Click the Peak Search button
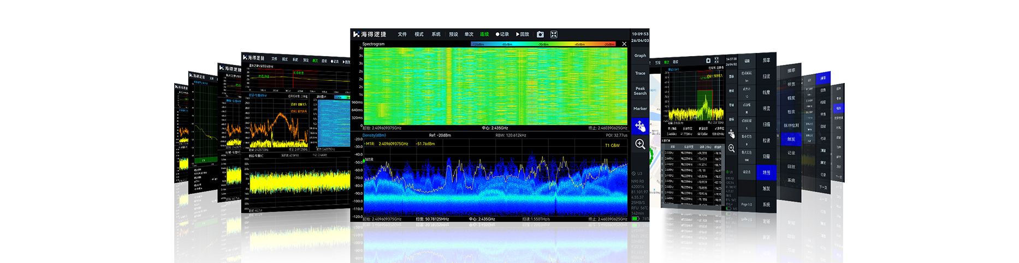1019x263 pixels. 640,91
